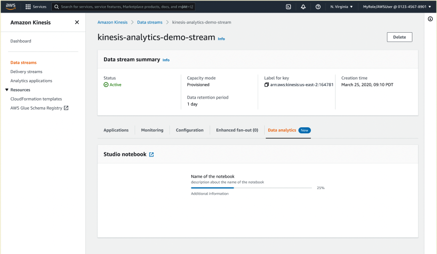Open Dashboard in the sidebar

pos(21,41)
